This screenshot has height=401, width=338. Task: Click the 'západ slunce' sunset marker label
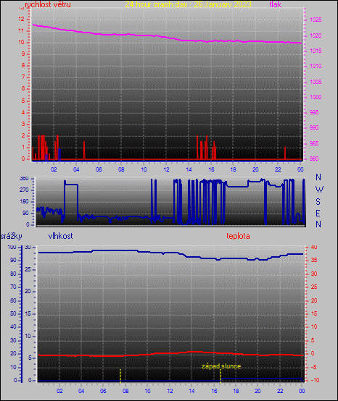pos(221,366)
